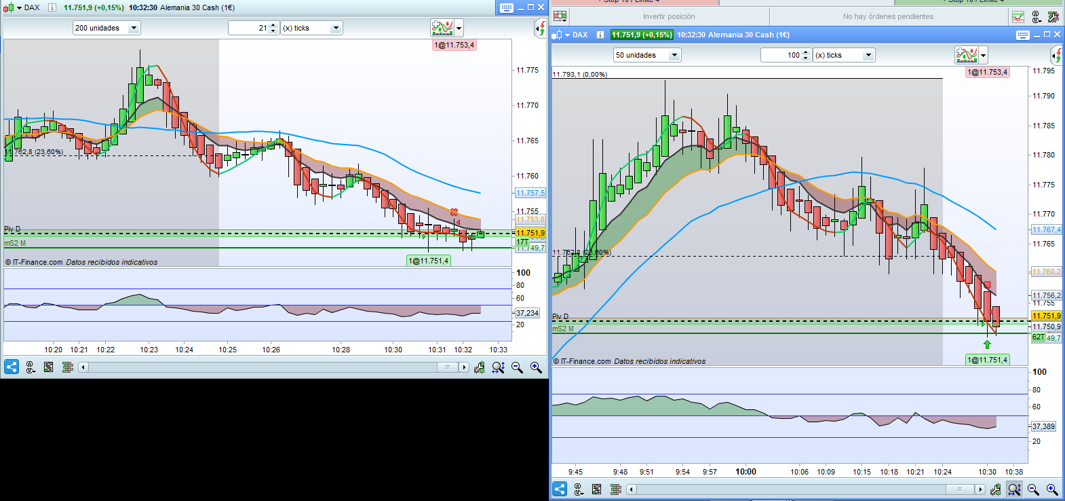Increase tick count in left chart spinner

[x=273, y=25]
